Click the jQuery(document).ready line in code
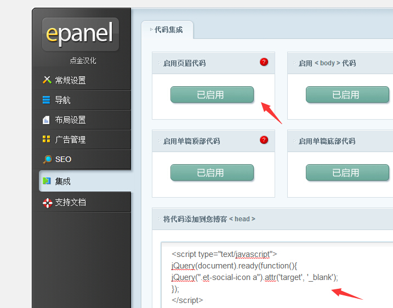The height and width of the screenshot is (308, 393). [234, 266]
